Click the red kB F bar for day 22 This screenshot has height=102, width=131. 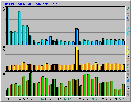pos(88,85)
